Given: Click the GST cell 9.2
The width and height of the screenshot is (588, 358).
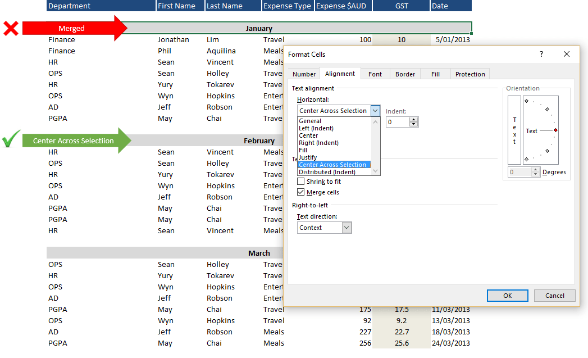Looking at the screenshot, I should [x=401, y=320].
